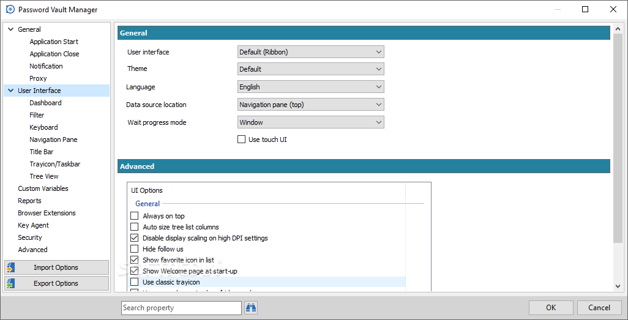Image resolution: width=628 pixels, height=320 pixels.
Task: Open the Title Bar settings
Action: tap(41, 152)
